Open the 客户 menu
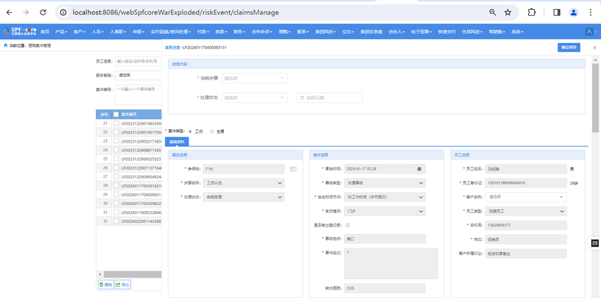Viewport: 601px width, 298px height. point(80,32)
